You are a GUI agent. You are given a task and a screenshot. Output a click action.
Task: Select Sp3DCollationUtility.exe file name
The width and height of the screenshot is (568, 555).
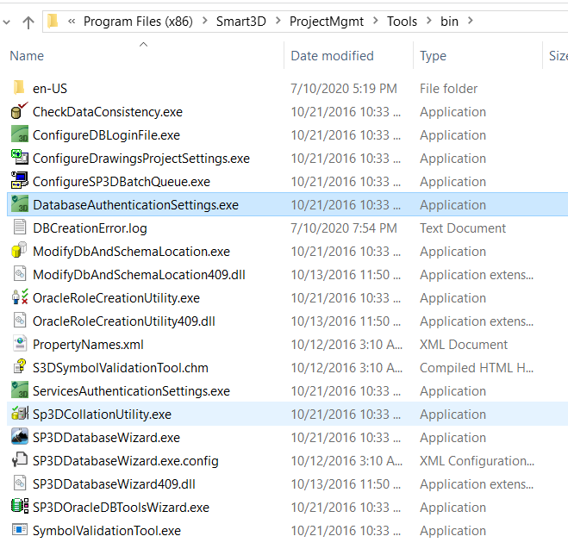click(103, 414)
